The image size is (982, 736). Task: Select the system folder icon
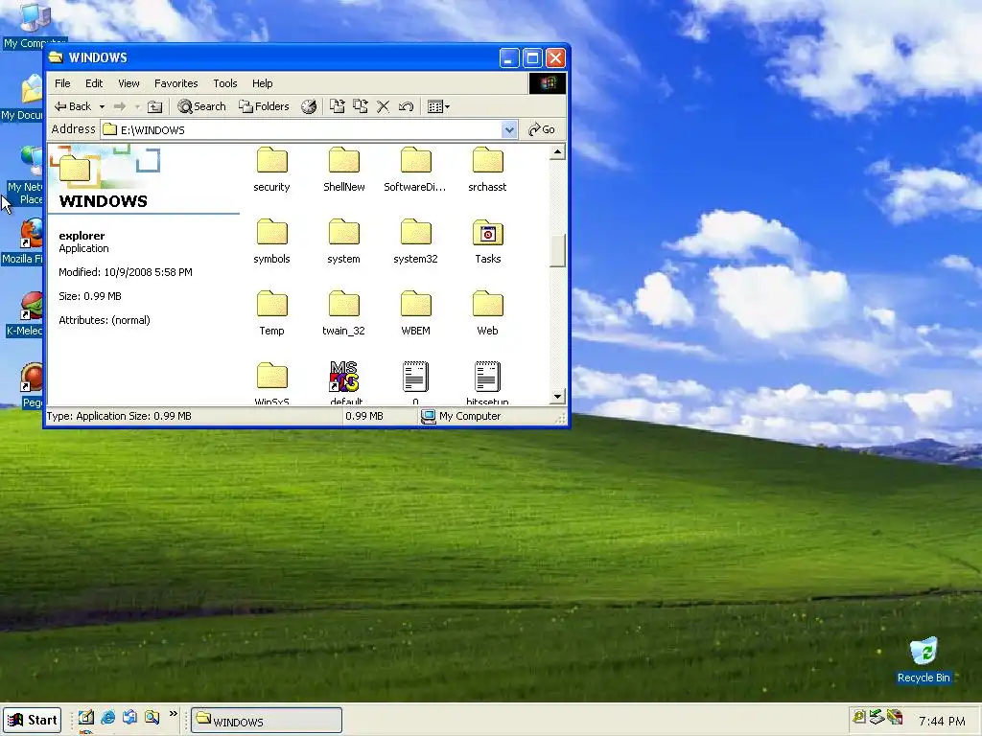point(344,233)
